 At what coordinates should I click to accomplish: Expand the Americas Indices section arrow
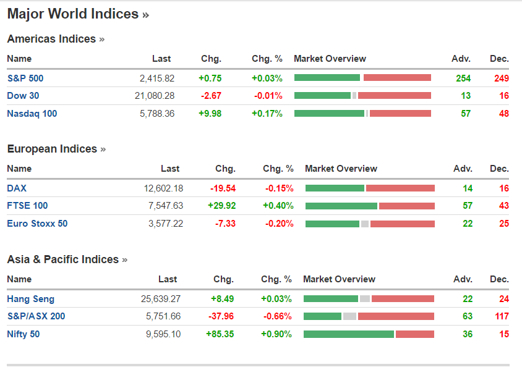[101, 39]
